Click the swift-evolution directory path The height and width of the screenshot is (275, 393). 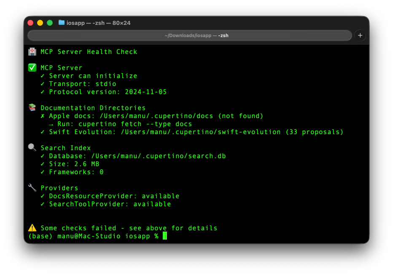201,132
